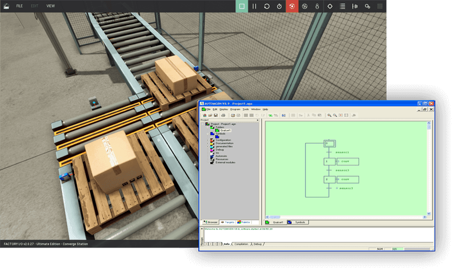
Task: Open the AUTOMGEN Program menu
Action: [x=235, y=109]
